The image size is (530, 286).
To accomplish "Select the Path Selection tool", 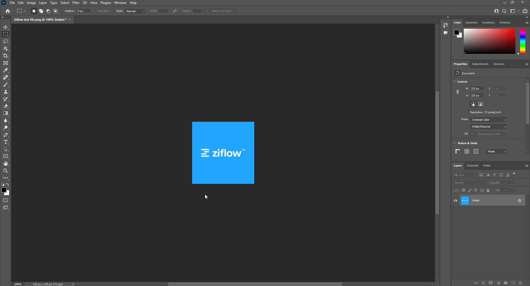I will 6,149.
